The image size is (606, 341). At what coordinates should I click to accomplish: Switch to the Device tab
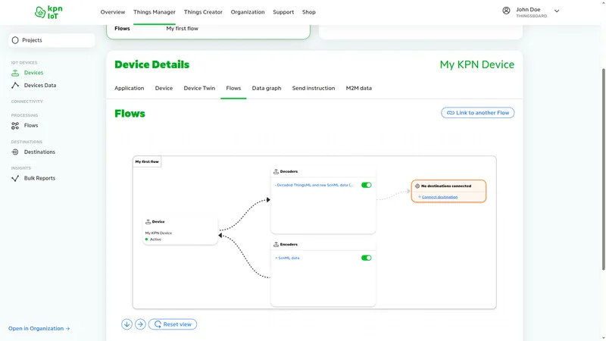pyautogui.click(x=164, y=88)
